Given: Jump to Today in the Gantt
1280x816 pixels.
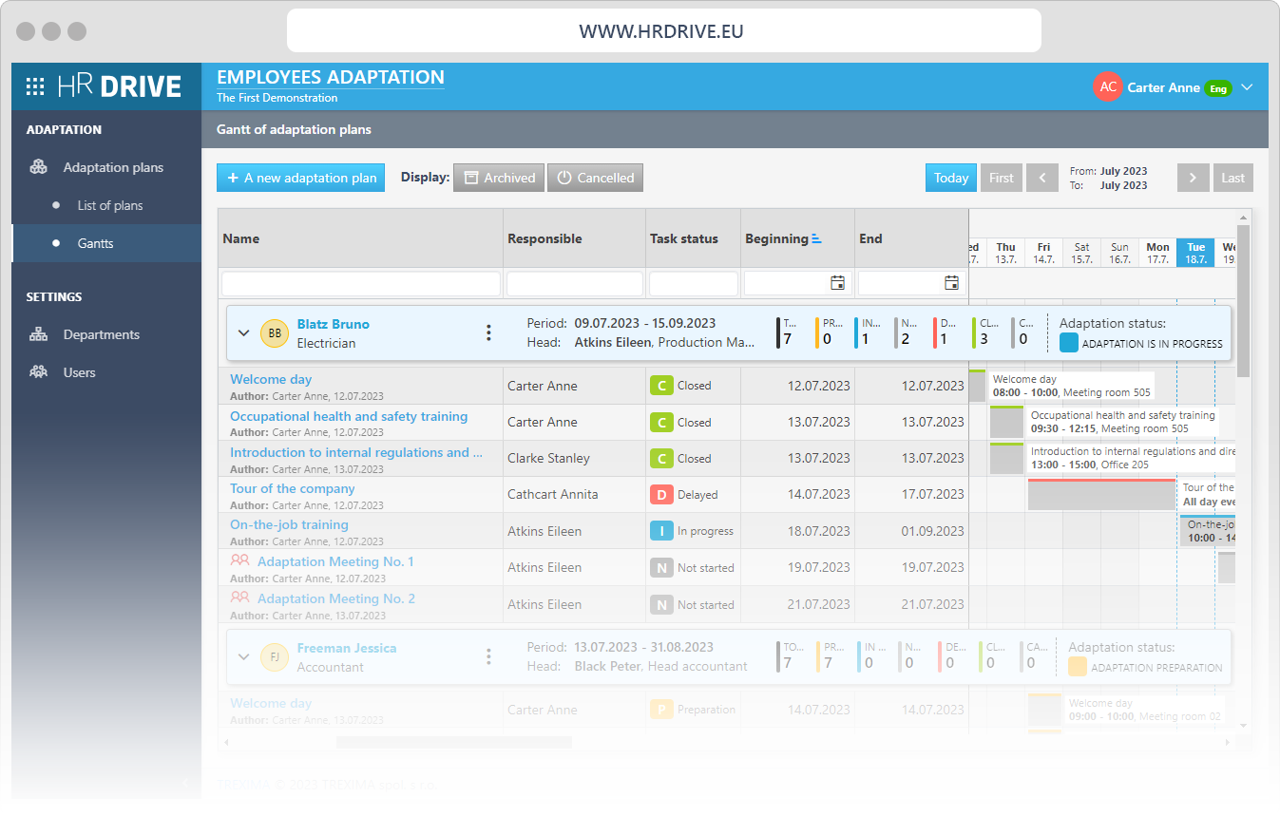Looking at the screenshot, I should tap(950, 178).
